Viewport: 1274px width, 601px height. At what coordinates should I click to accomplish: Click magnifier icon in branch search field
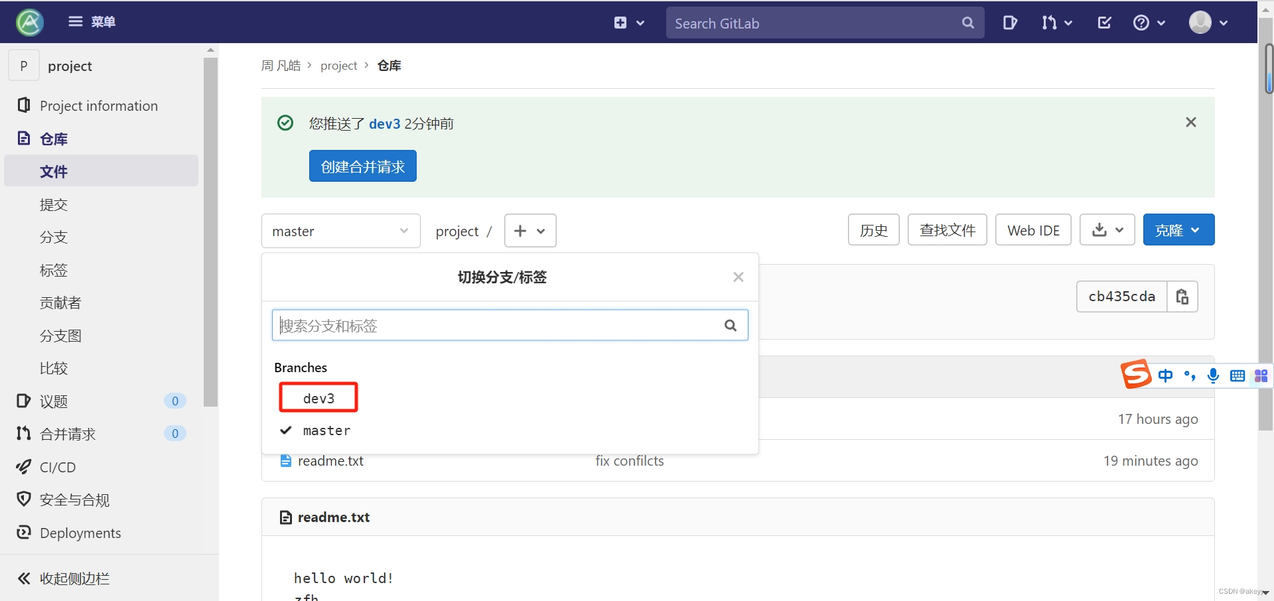tap(730, 325)
